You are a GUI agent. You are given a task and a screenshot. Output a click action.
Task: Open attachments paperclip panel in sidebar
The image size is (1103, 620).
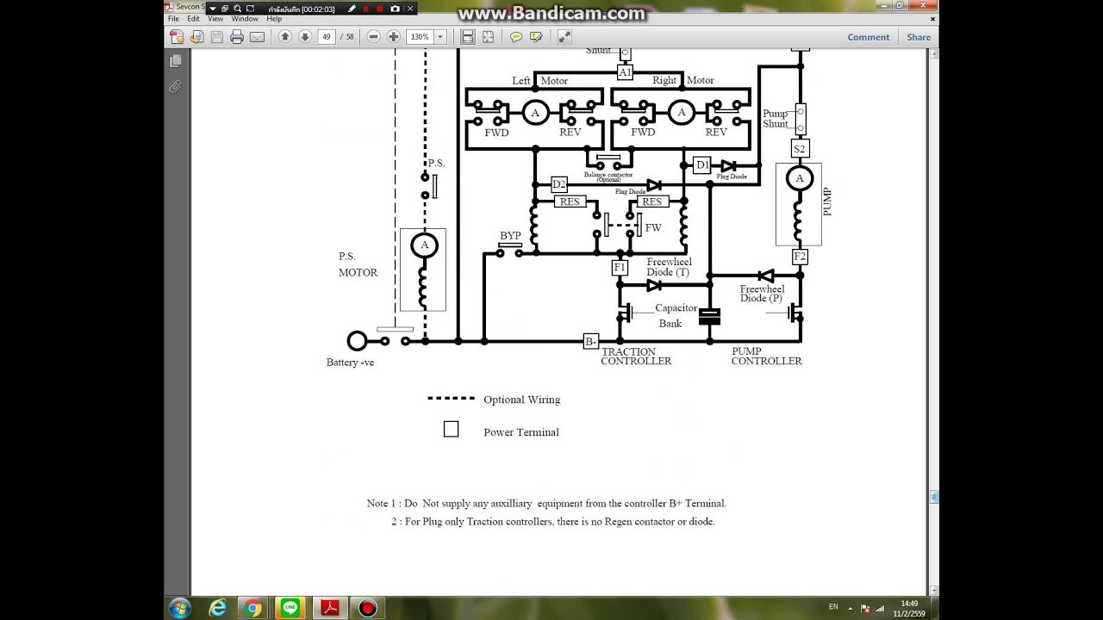pyautogui.click(x=176, y=87)
